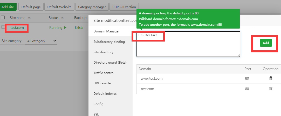Click the Running play icon
The height and width of the screenshot is (116, 281).
(65, 28)
